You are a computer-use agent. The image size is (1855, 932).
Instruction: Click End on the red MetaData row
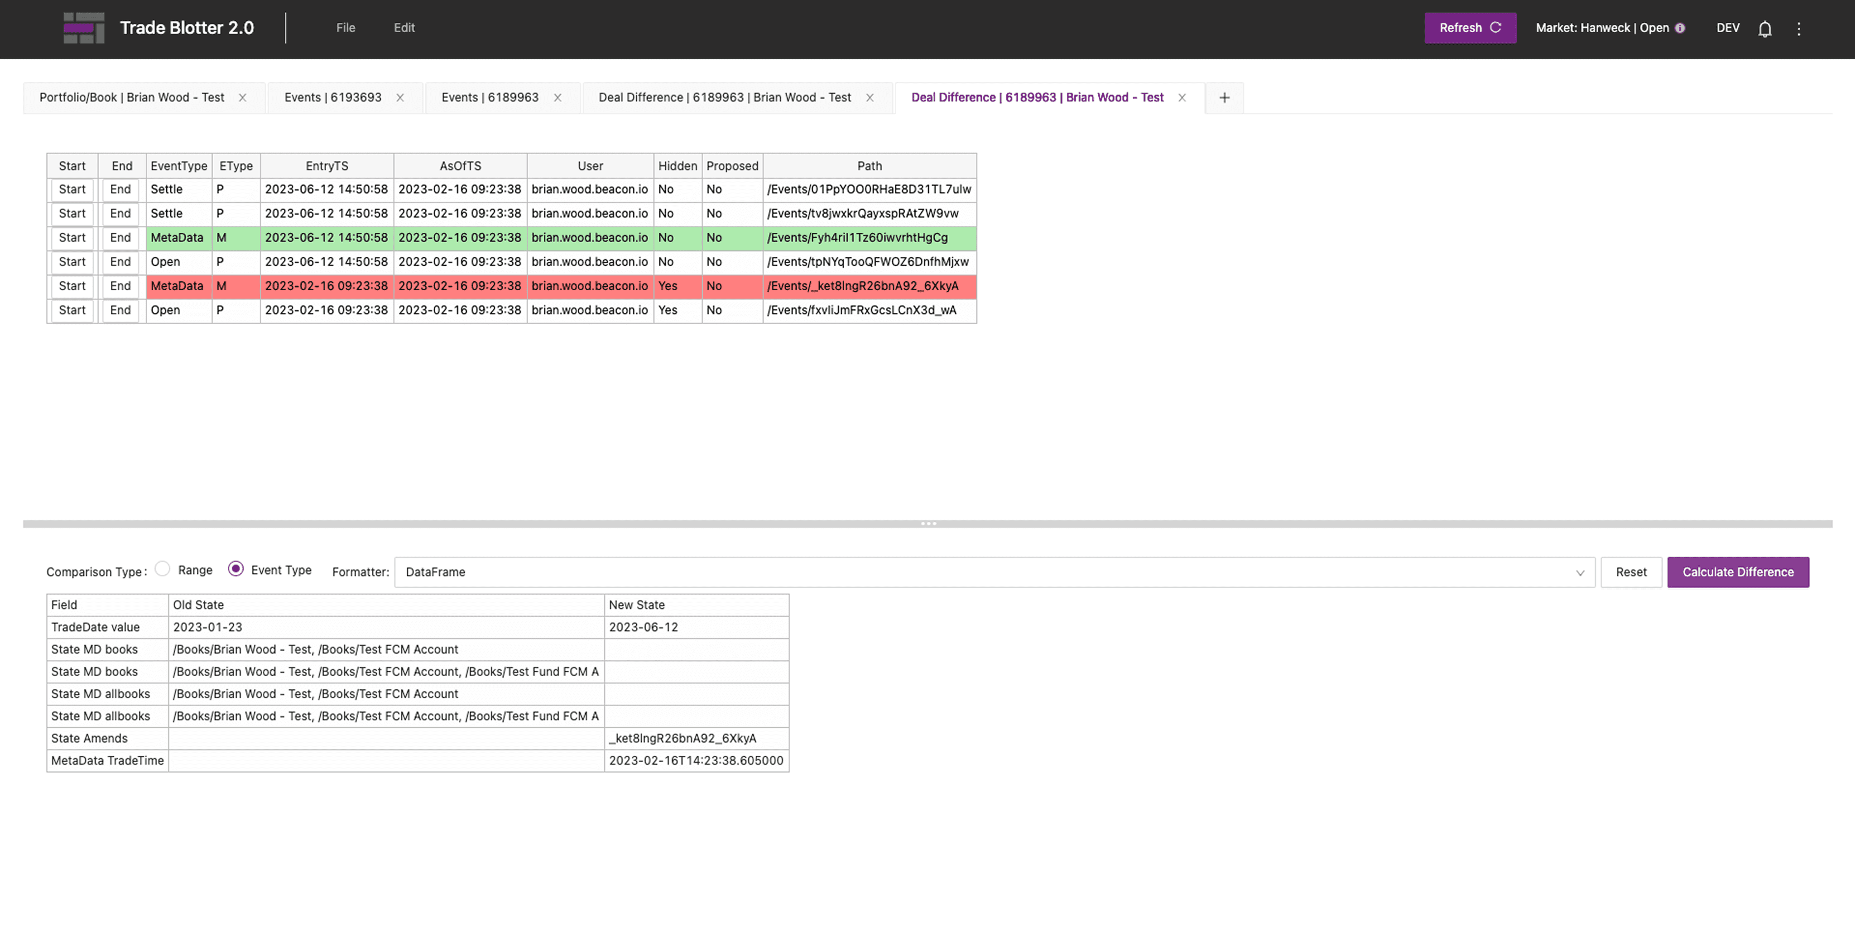(120, 286)
